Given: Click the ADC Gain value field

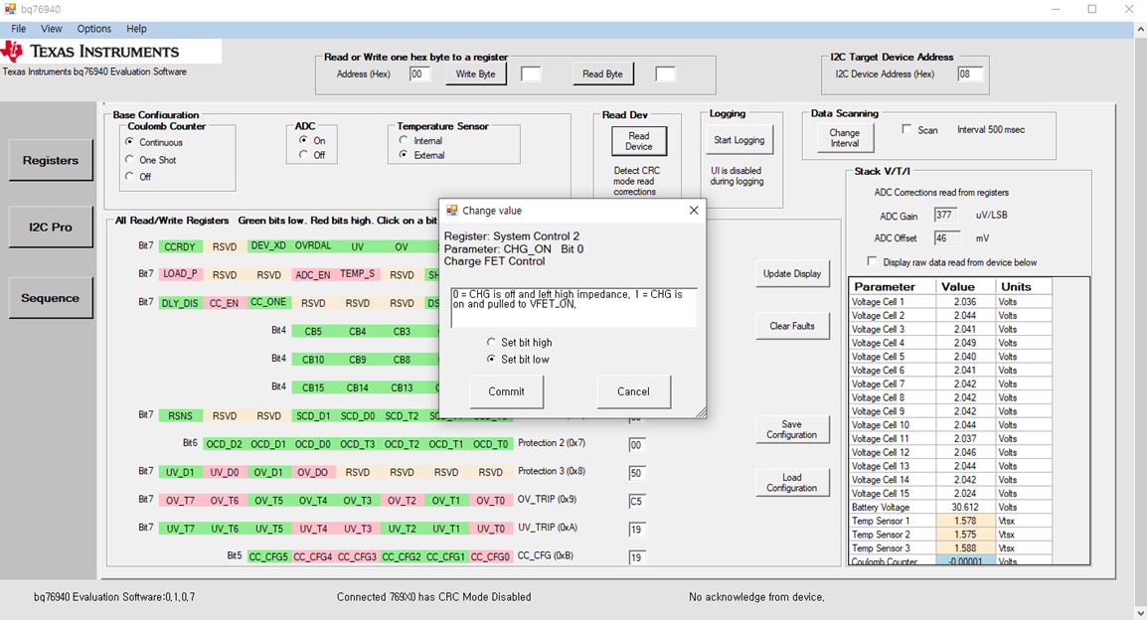Looking at the screenshot, I should [x=945, y=215].
